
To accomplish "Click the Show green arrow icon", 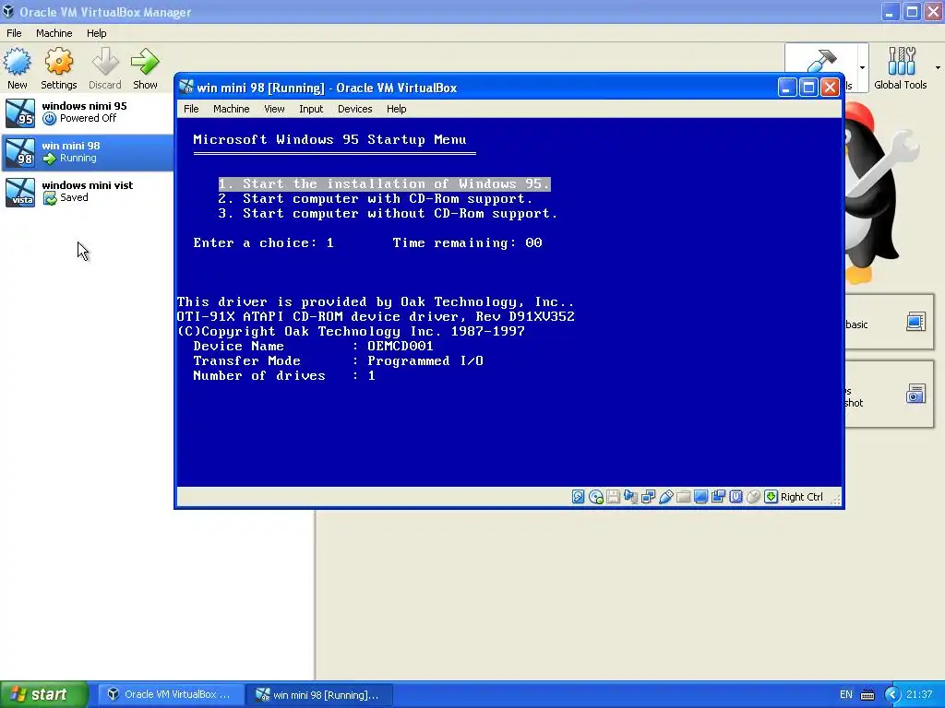I will pos(145,62).
